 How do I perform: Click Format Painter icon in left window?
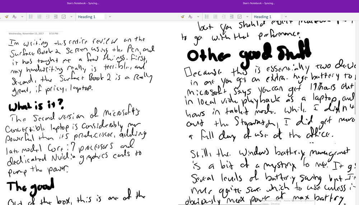coord(7,17)
